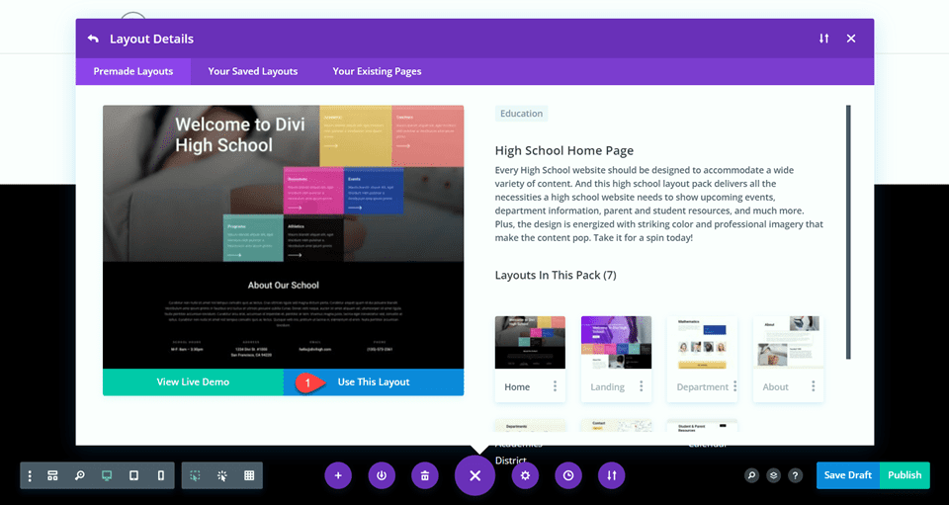Screen dimensions: 949x505
Task: Go back using the Layout Details arrow
Action: point(93,39)
